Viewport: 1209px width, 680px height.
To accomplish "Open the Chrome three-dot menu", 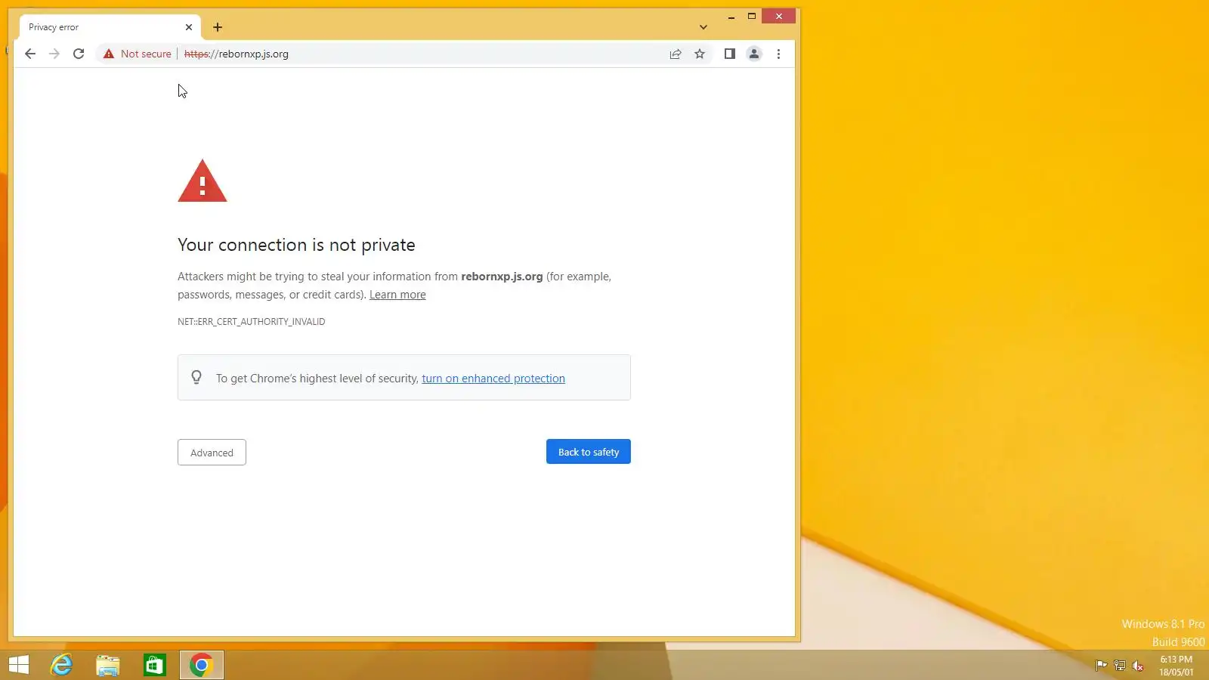I will 778,54.
